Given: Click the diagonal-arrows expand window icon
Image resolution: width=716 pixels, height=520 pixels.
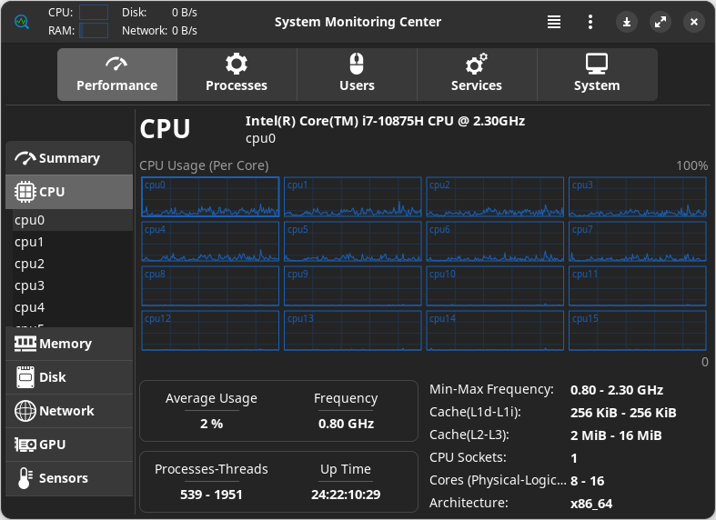Looking at the screenshot, I should 661,22.
